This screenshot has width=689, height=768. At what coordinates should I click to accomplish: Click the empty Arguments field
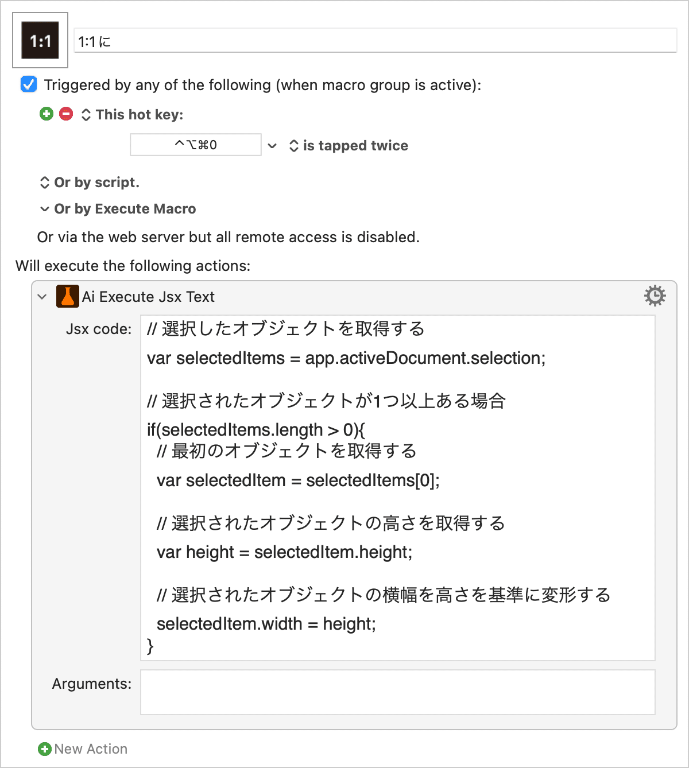pyautogui.click(x=398, y=692)
